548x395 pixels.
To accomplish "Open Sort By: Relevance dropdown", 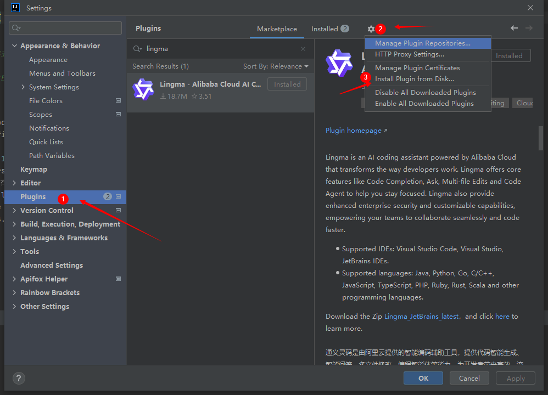I will pos(276,66).
